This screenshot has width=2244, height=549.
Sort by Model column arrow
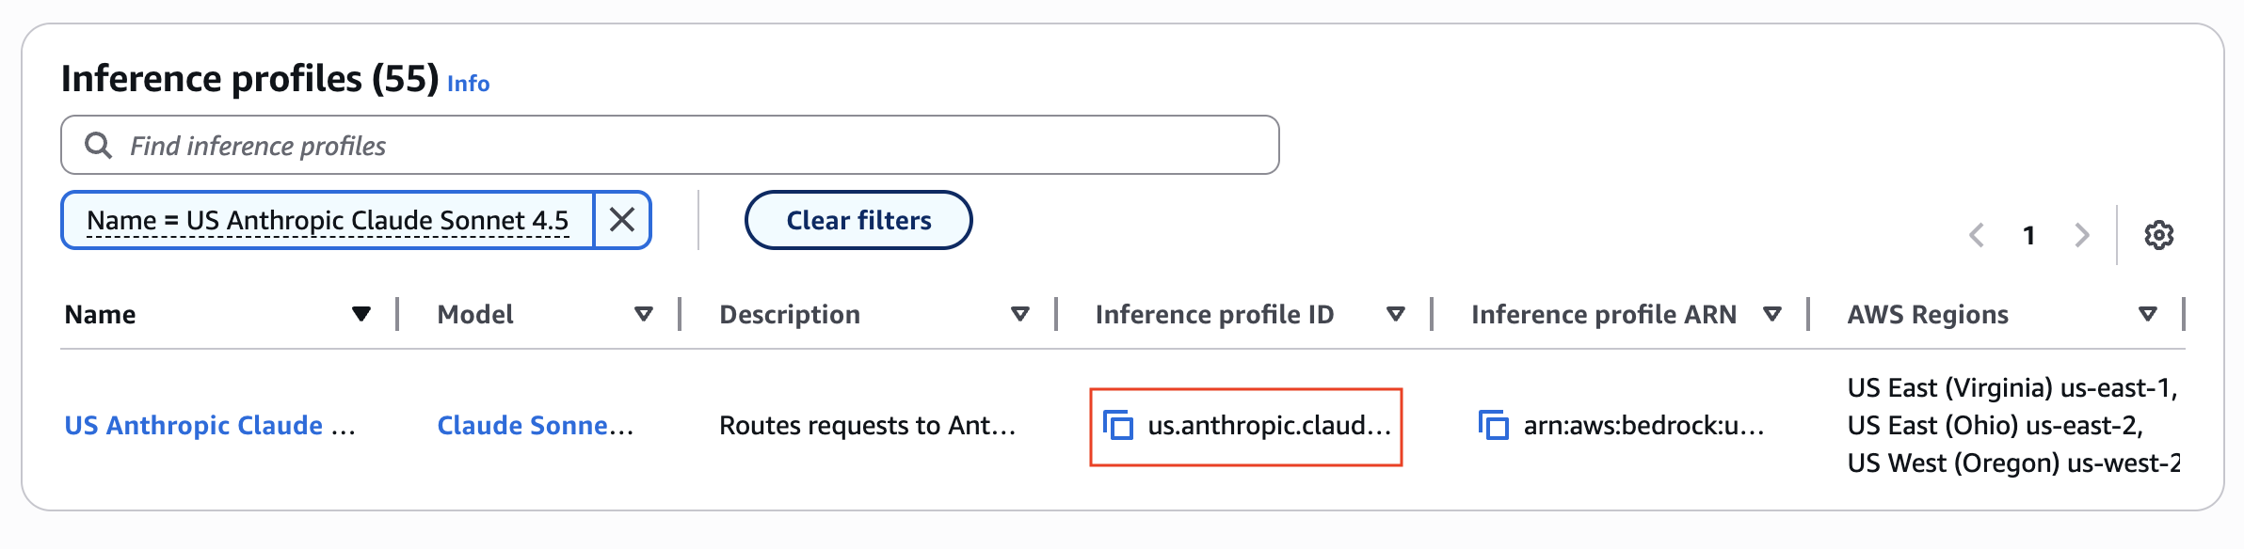pyautogui.click(x=644, y=314)
